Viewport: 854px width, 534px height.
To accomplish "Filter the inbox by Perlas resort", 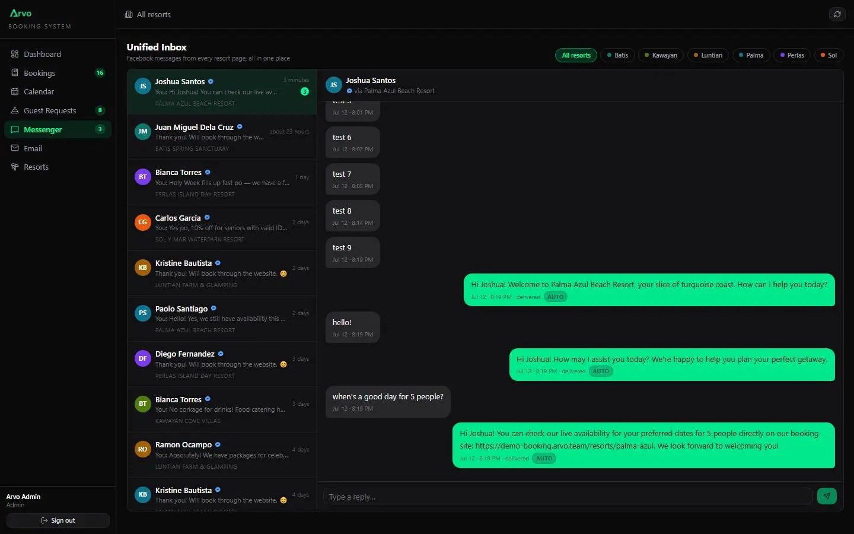I will point(792,55).
